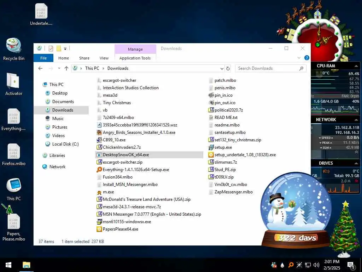Collapse the CPU-RAM gadget panel
The height and width of the screenshot is (272, 362).
click(356, 66)
